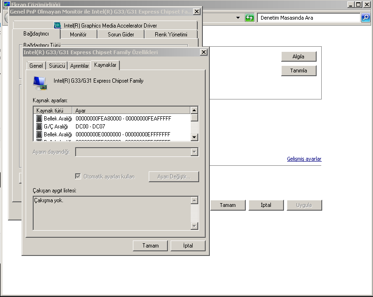Click Tamam in the chipset properties dialog

(x=150, y=246)
